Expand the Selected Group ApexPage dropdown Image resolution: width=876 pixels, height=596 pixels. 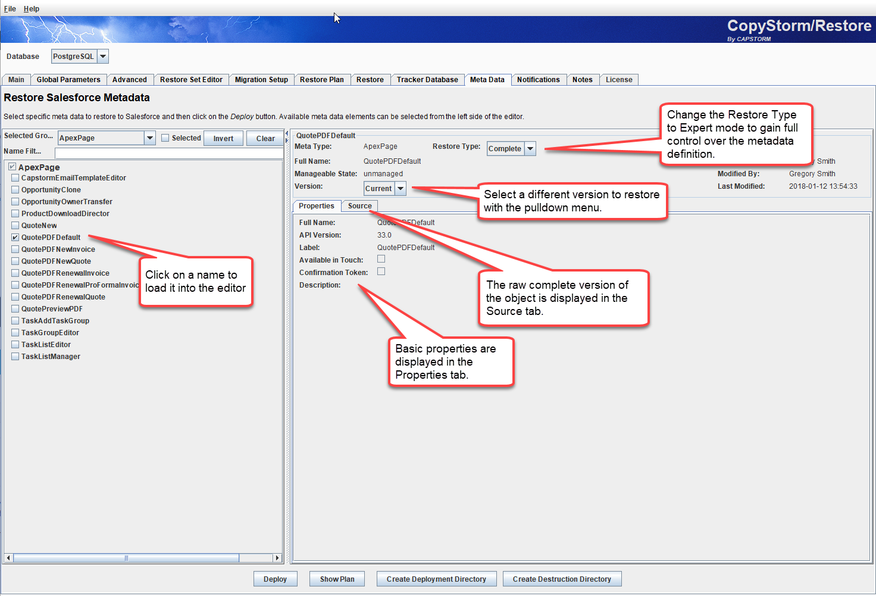tap(107, 138)
